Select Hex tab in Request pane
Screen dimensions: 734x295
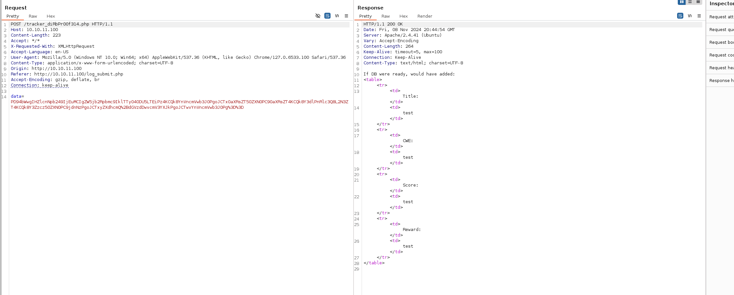click(51, 16)
